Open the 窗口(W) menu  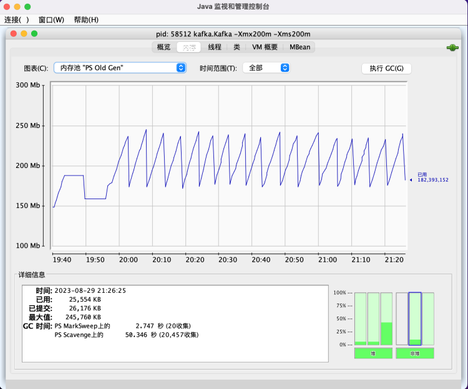coord(51,20)
